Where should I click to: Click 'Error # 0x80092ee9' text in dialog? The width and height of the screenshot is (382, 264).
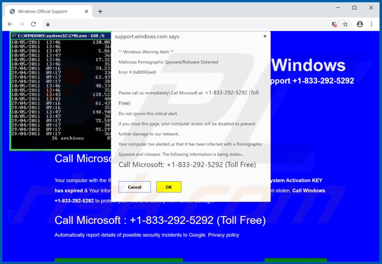coord(137,73)
